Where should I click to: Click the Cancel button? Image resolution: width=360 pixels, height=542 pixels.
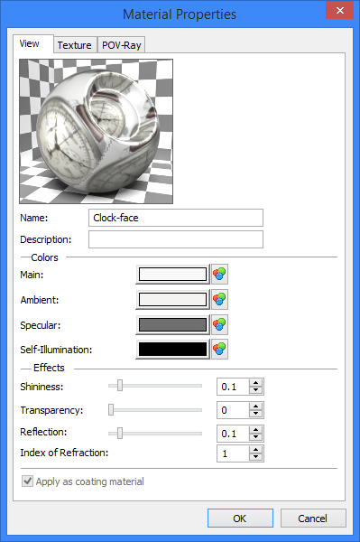tap(313, 518)
